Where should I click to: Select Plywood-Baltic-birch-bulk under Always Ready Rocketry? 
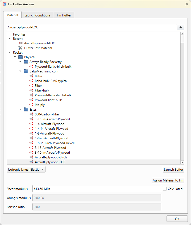click(53, 66)
